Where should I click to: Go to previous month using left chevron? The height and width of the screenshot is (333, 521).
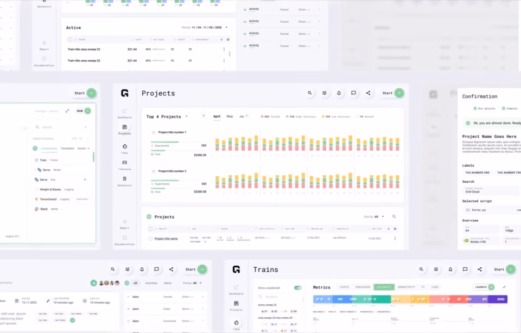(204, 116)
